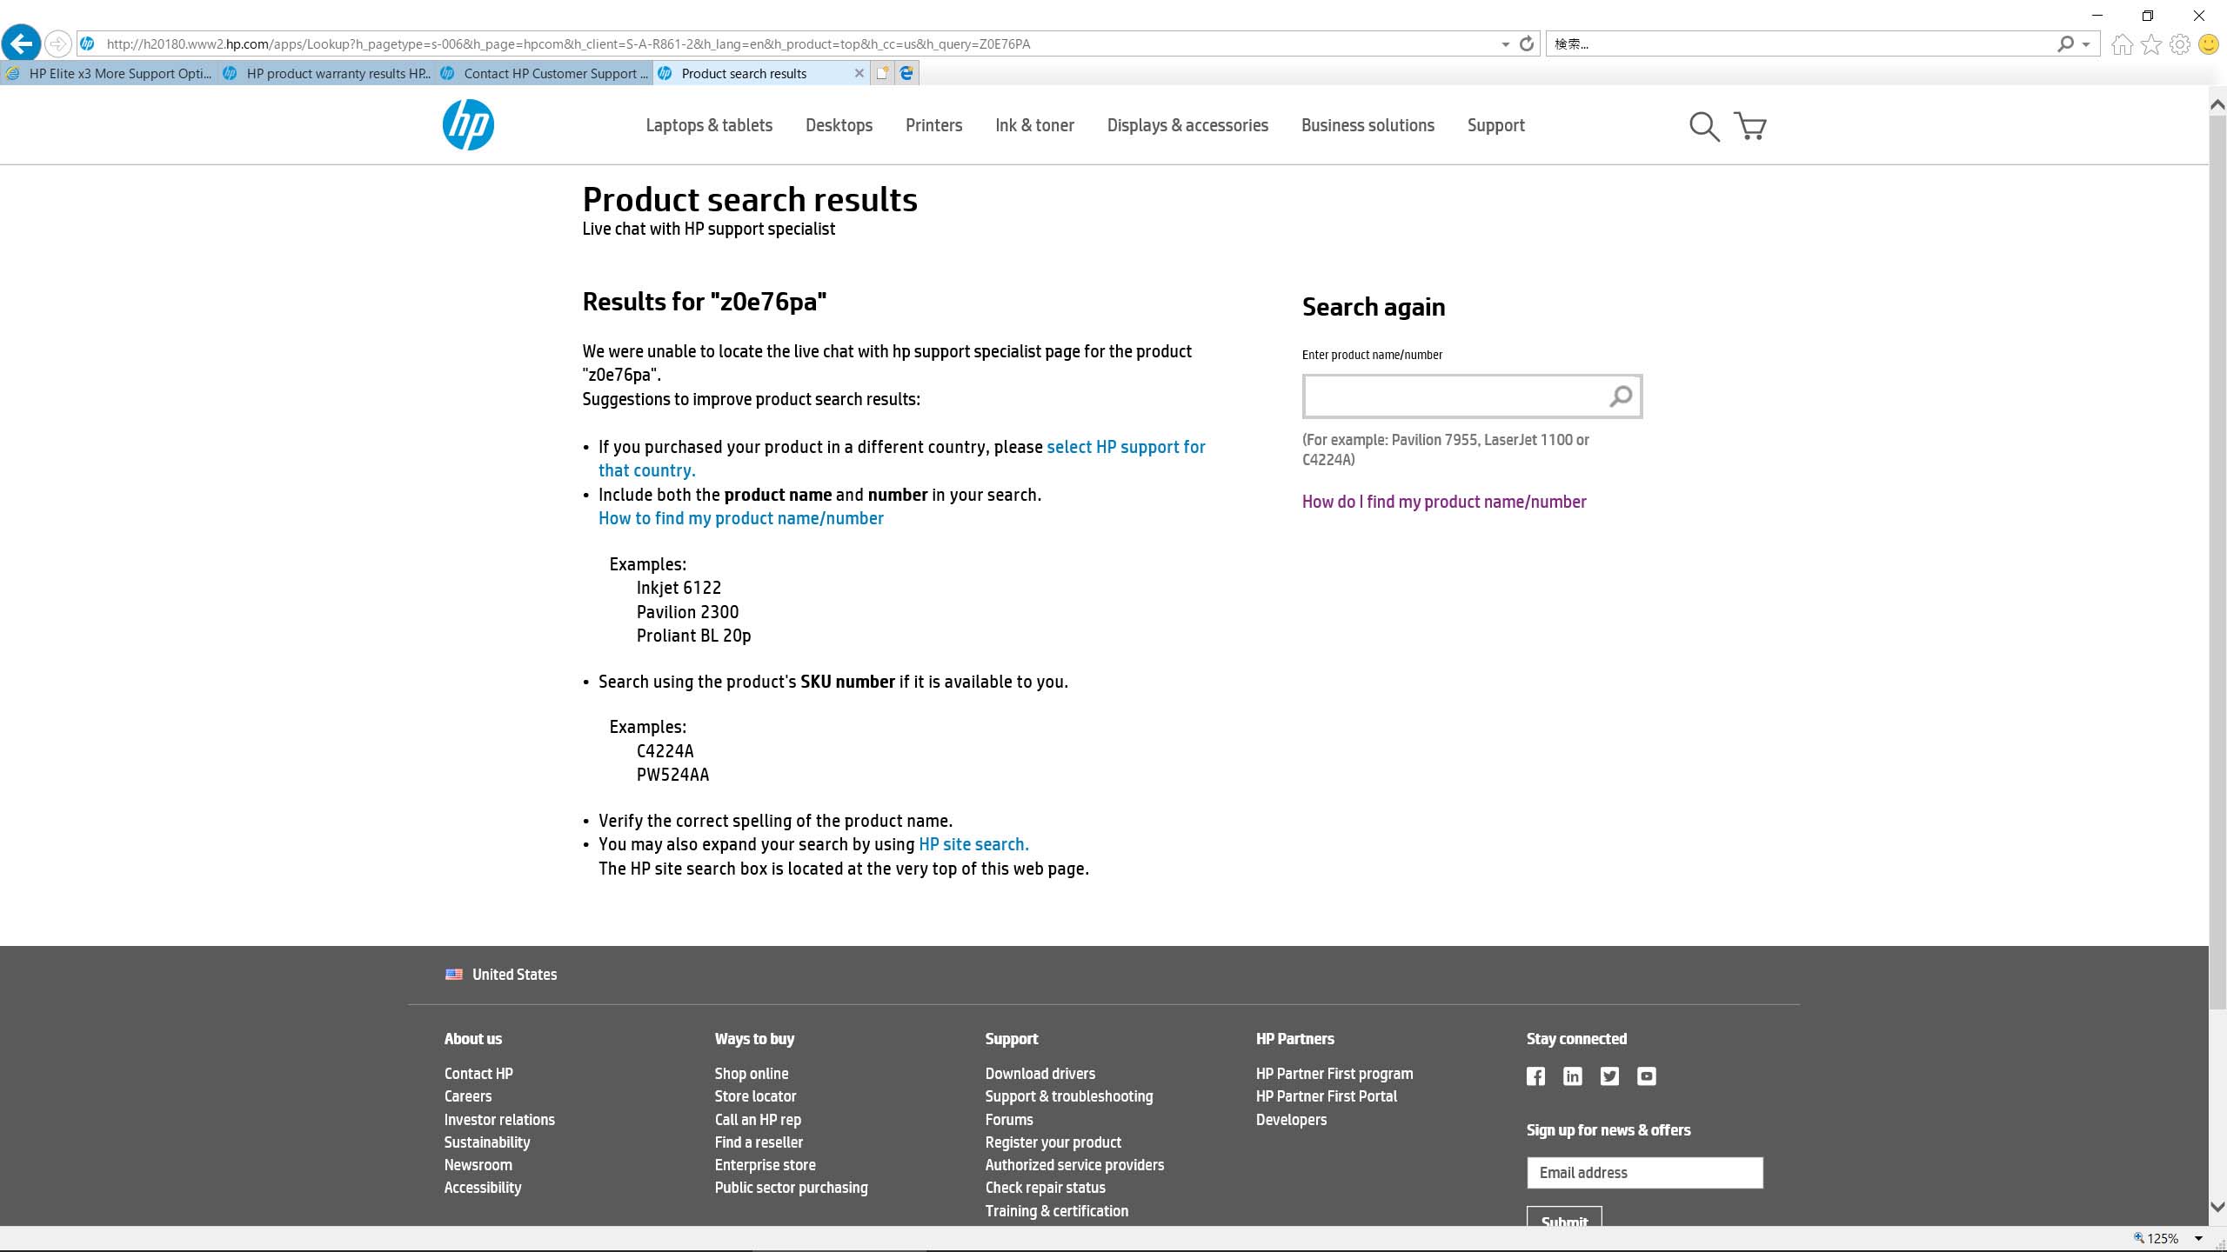Viewport: 2227px width, 1252px height.
Task: Open the zoom level dropdown arrow
Action: (x=2198, y=1238)
